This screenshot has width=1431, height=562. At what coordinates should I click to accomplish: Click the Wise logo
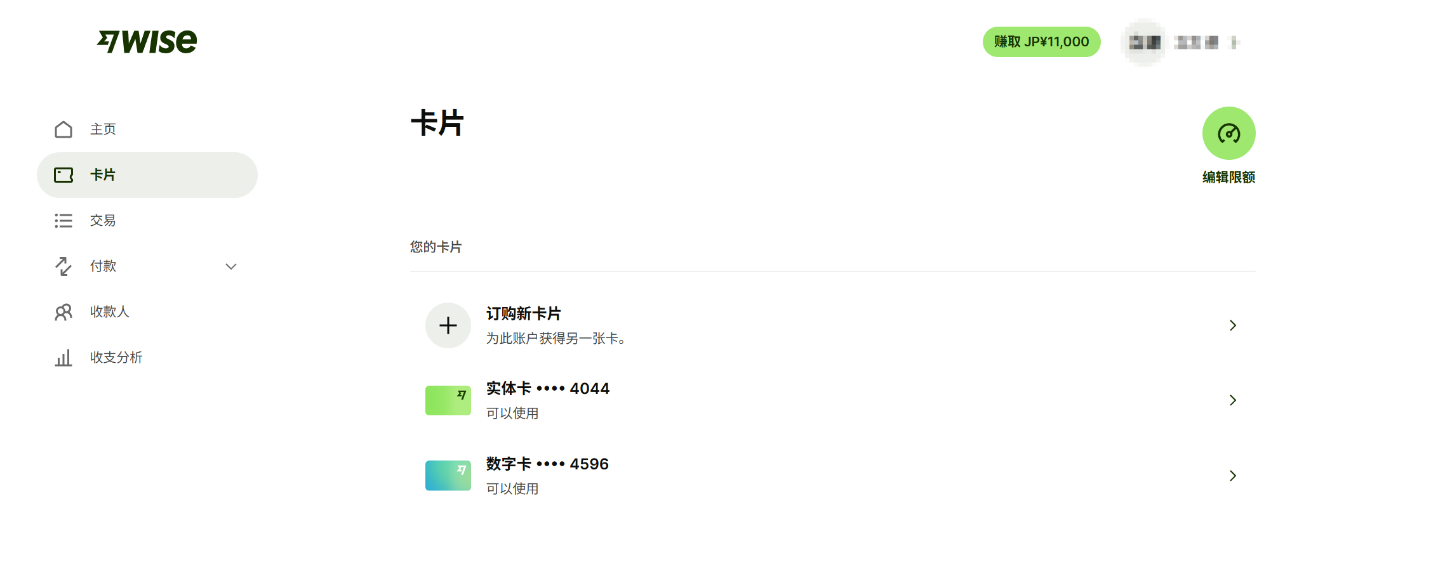147,42
